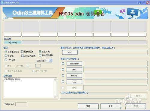Open the 自动开始 dropdown
Screen dimensions: 150x111
tap(49, 61)
